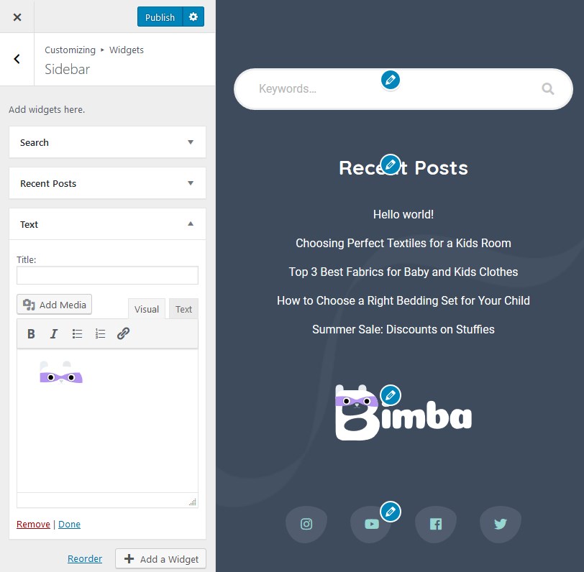Insert a bulleted list

pos(77,333)
